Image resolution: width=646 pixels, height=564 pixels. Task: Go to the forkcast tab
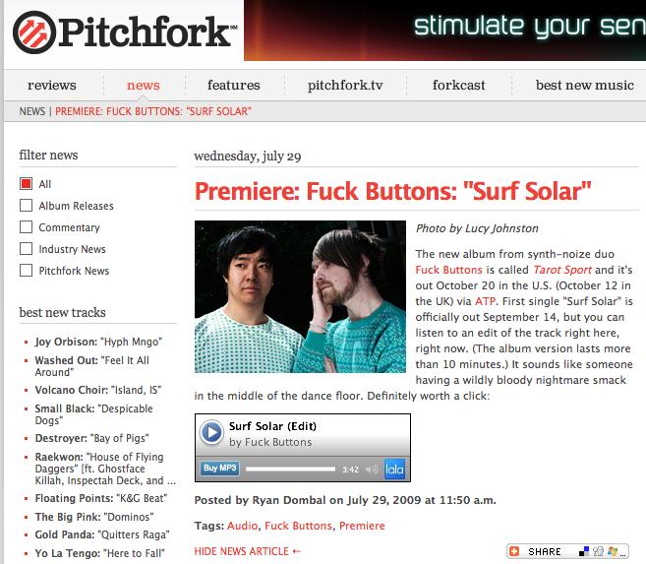pyautogui.click(x=458, y=85)
